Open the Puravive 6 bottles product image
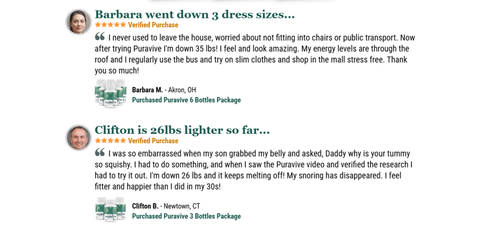This screenshot has width=497, height=234. (111, 94)
